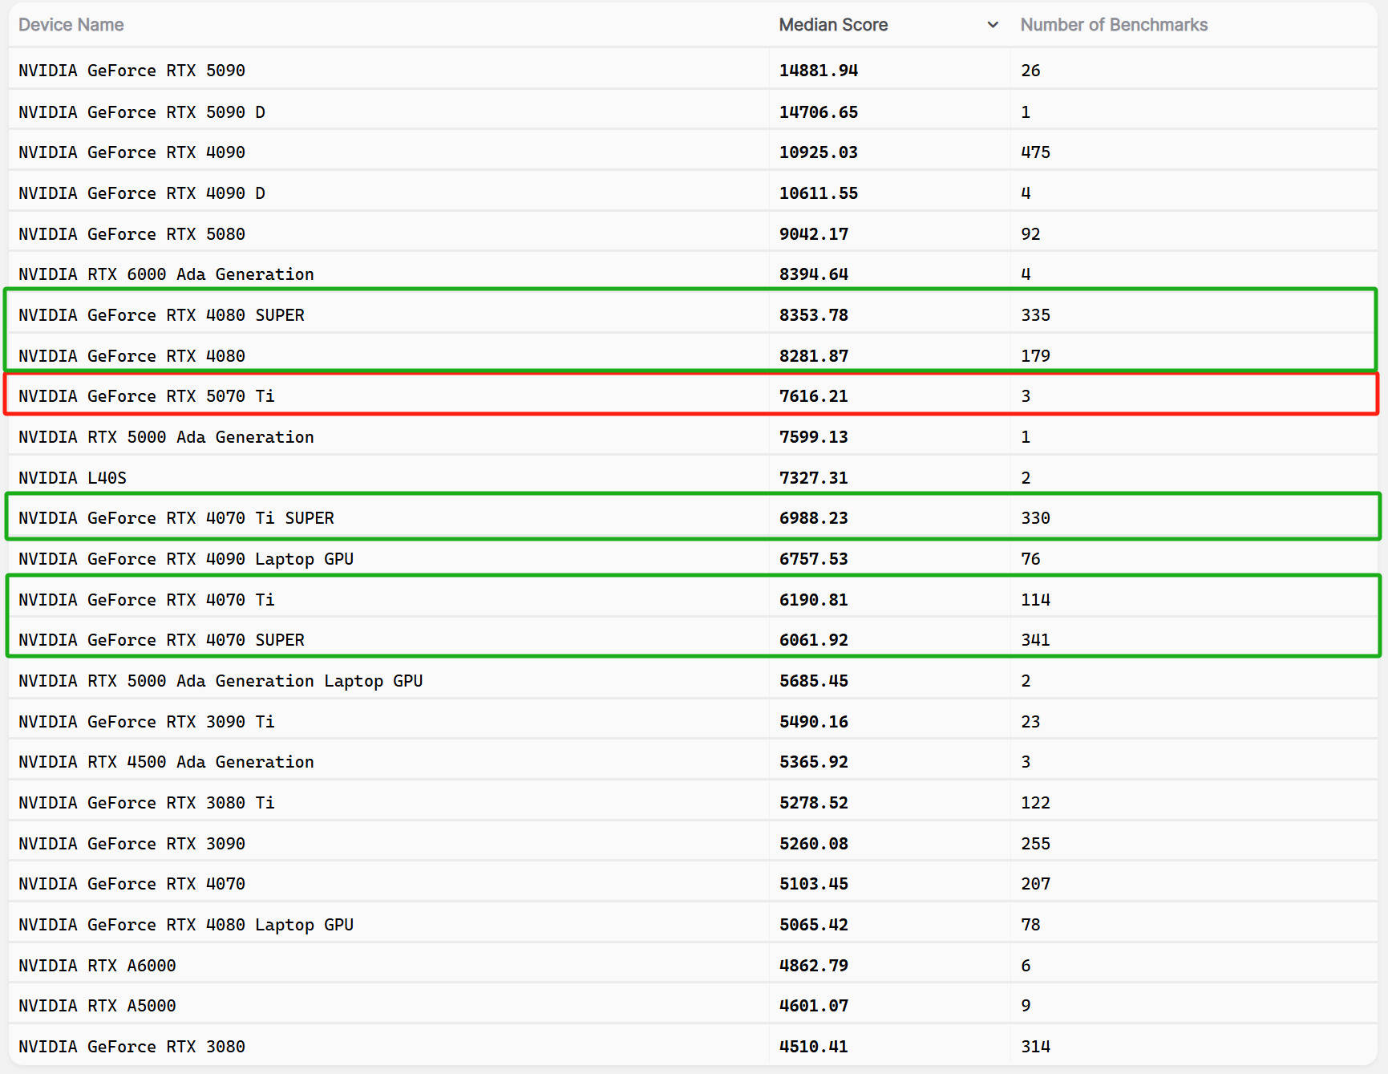Select NVIDIA GeForce RTX 5070 Ti name
1388x1074 pixels.
pos(147,396)
